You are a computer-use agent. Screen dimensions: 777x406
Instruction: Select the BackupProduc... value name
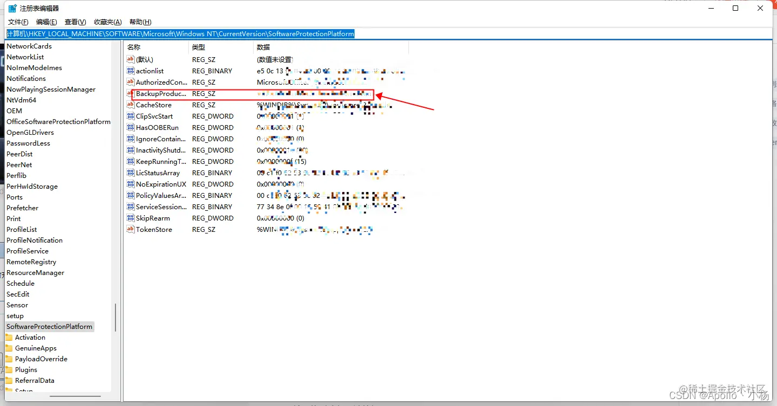pyautogui.click(x=161, y=93)
